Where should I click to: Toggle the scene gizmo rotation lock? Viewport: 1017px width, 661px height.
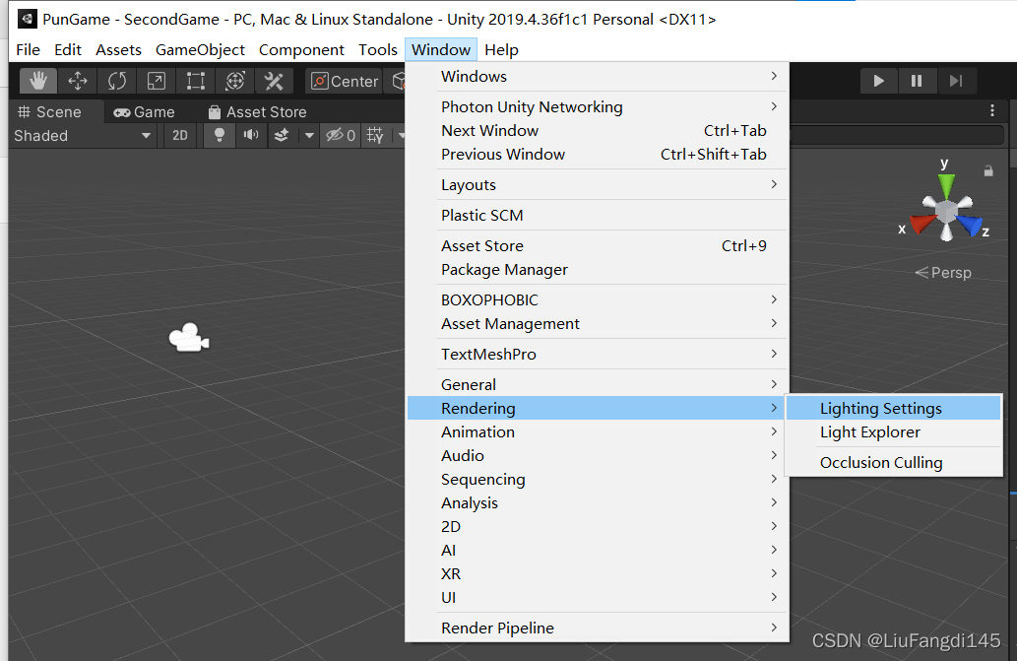[x=988, y=171]
